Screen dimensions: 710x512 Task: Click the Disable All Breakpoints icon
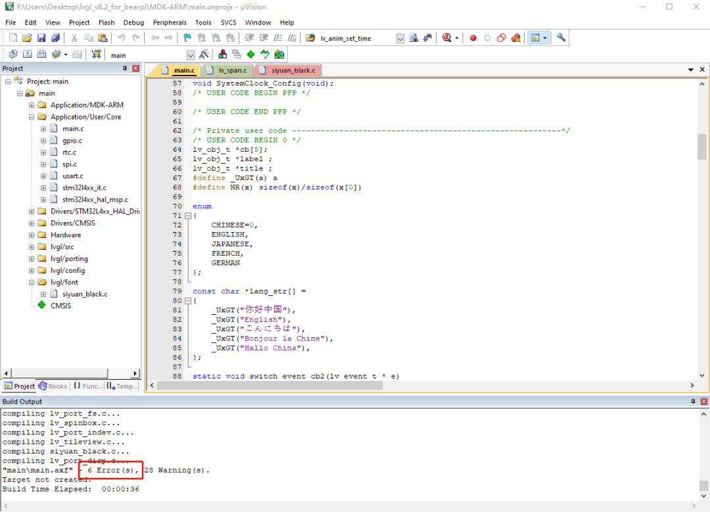[x=501, y=38]
